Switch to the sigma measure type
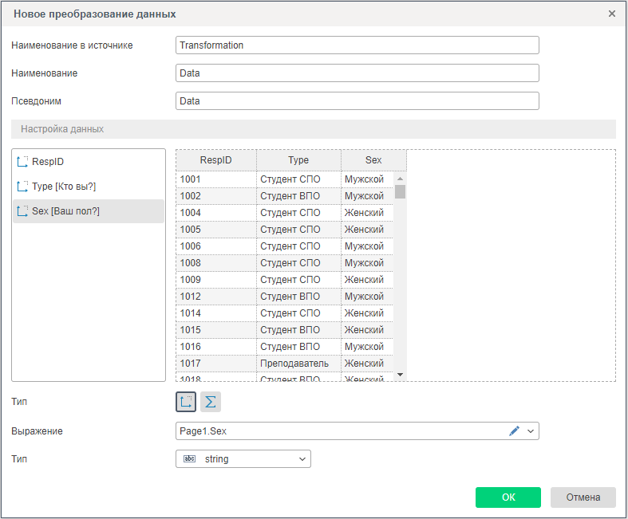Viewport: 628px width, 519px height. coord(210,402)
